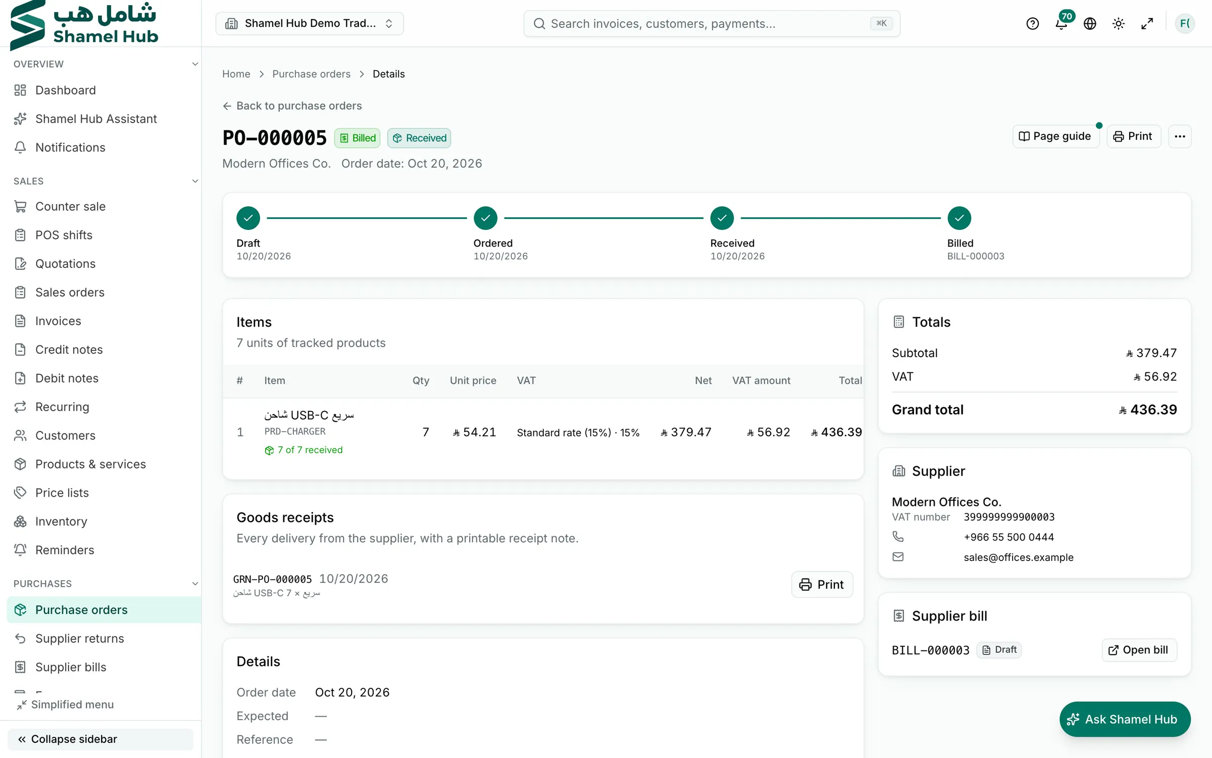
Task: Print the purchase order from header
Action: click(x=1133, y=136)
